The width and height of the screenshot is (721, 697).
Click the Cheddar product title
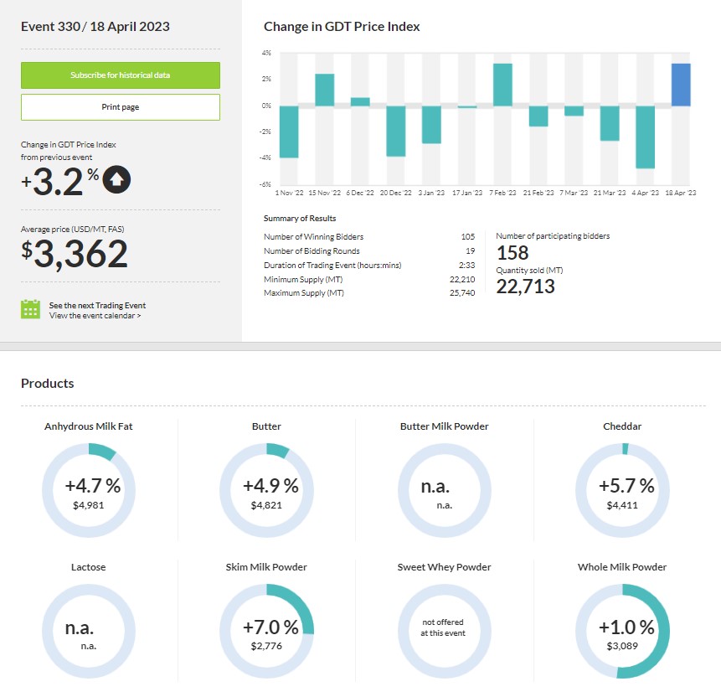click(622, 426)
